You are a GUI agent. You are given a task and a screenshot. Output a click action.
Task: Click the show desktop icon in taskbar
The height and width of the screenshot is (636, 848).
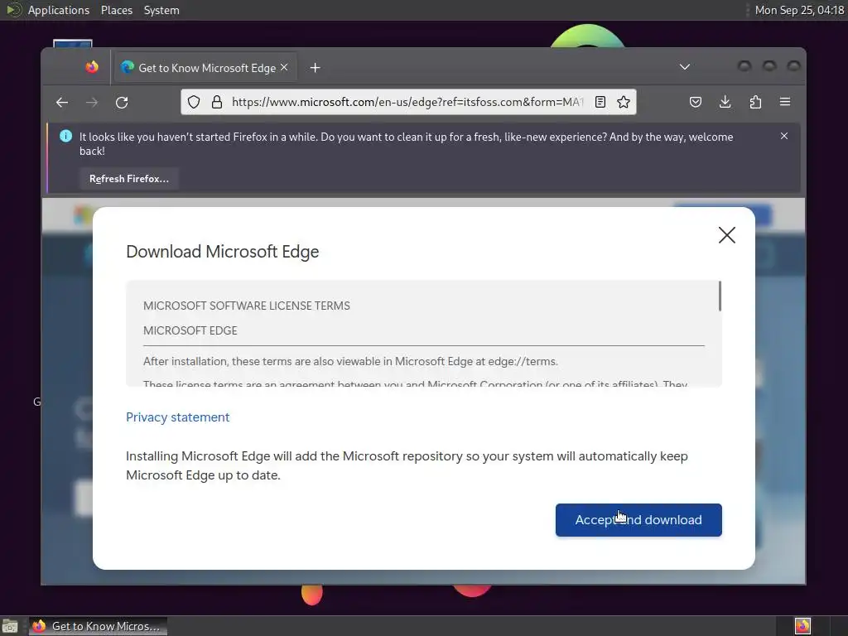point(10,626)
